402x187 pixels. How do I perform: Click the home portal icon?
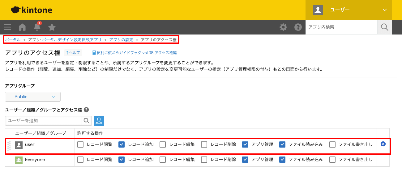coord(22,27)
